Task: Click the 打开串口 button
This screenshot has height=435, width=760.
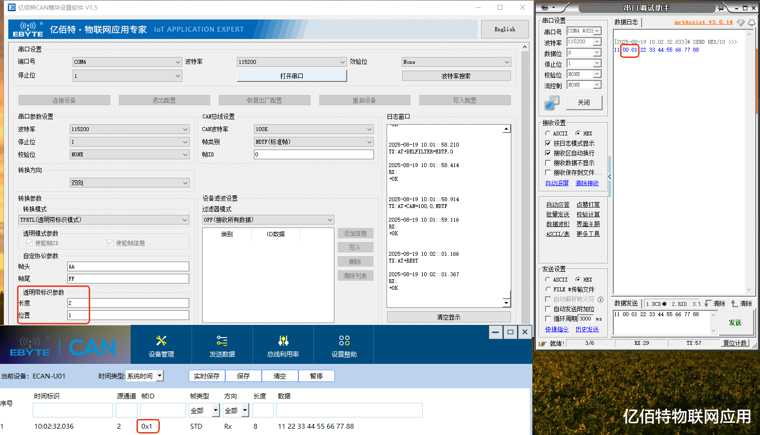Action: point(292,76)
